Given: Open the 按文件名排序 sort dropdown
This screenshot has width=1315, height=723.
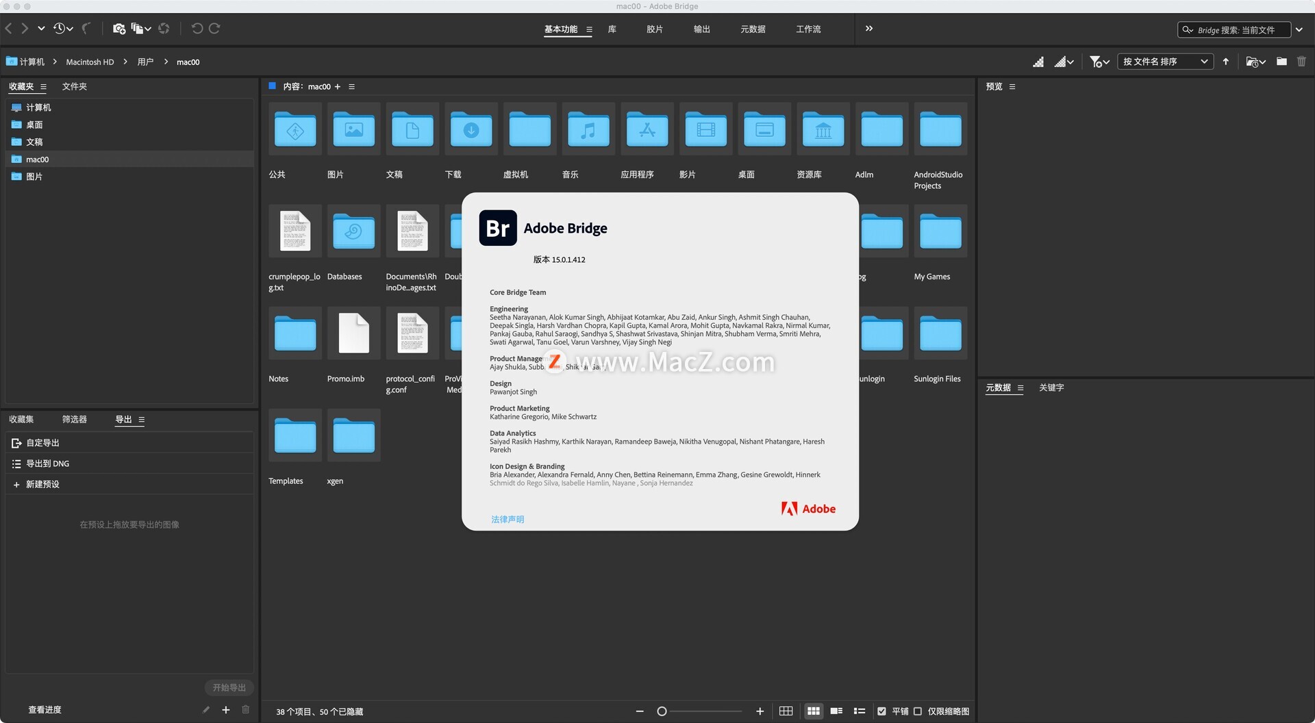Looking at the screenshot, I should pos(1165,62).
